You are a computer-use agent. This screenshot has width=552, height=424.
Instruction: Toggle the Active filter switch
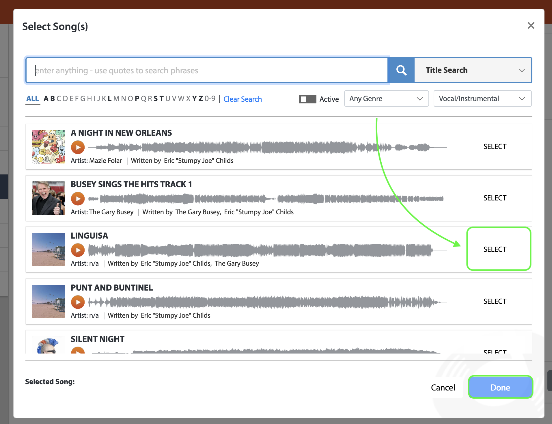pos(308,99)
